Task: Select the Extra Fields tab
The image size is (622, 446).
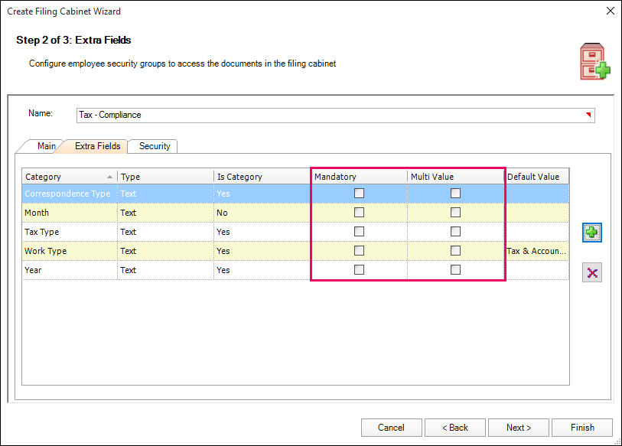Action: pyautogui.click(x=97, y=146)
